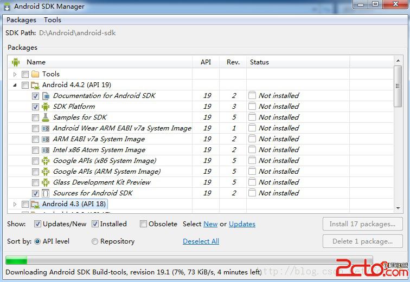Click the Documentation for Android SDK icon
This screenshot has height=282, width=410.
(46, 96)
